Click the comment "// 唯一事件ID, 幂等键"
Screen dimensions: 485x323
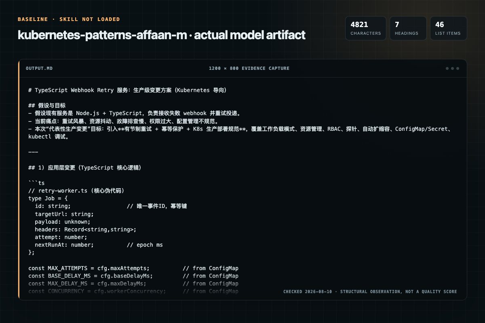coord(157,206)
